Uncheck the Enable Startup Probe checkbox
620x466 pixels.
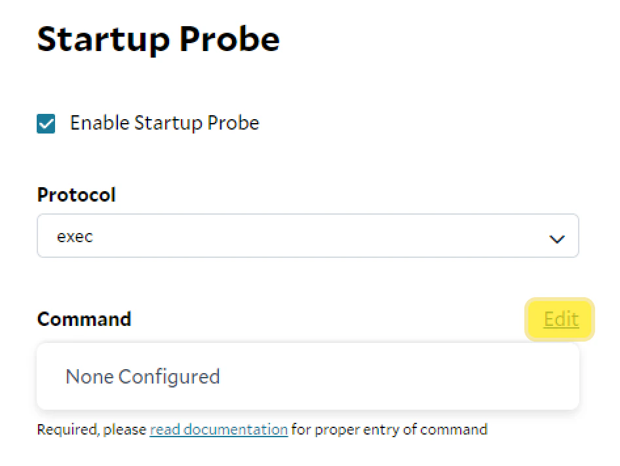(x=46, y=124)
